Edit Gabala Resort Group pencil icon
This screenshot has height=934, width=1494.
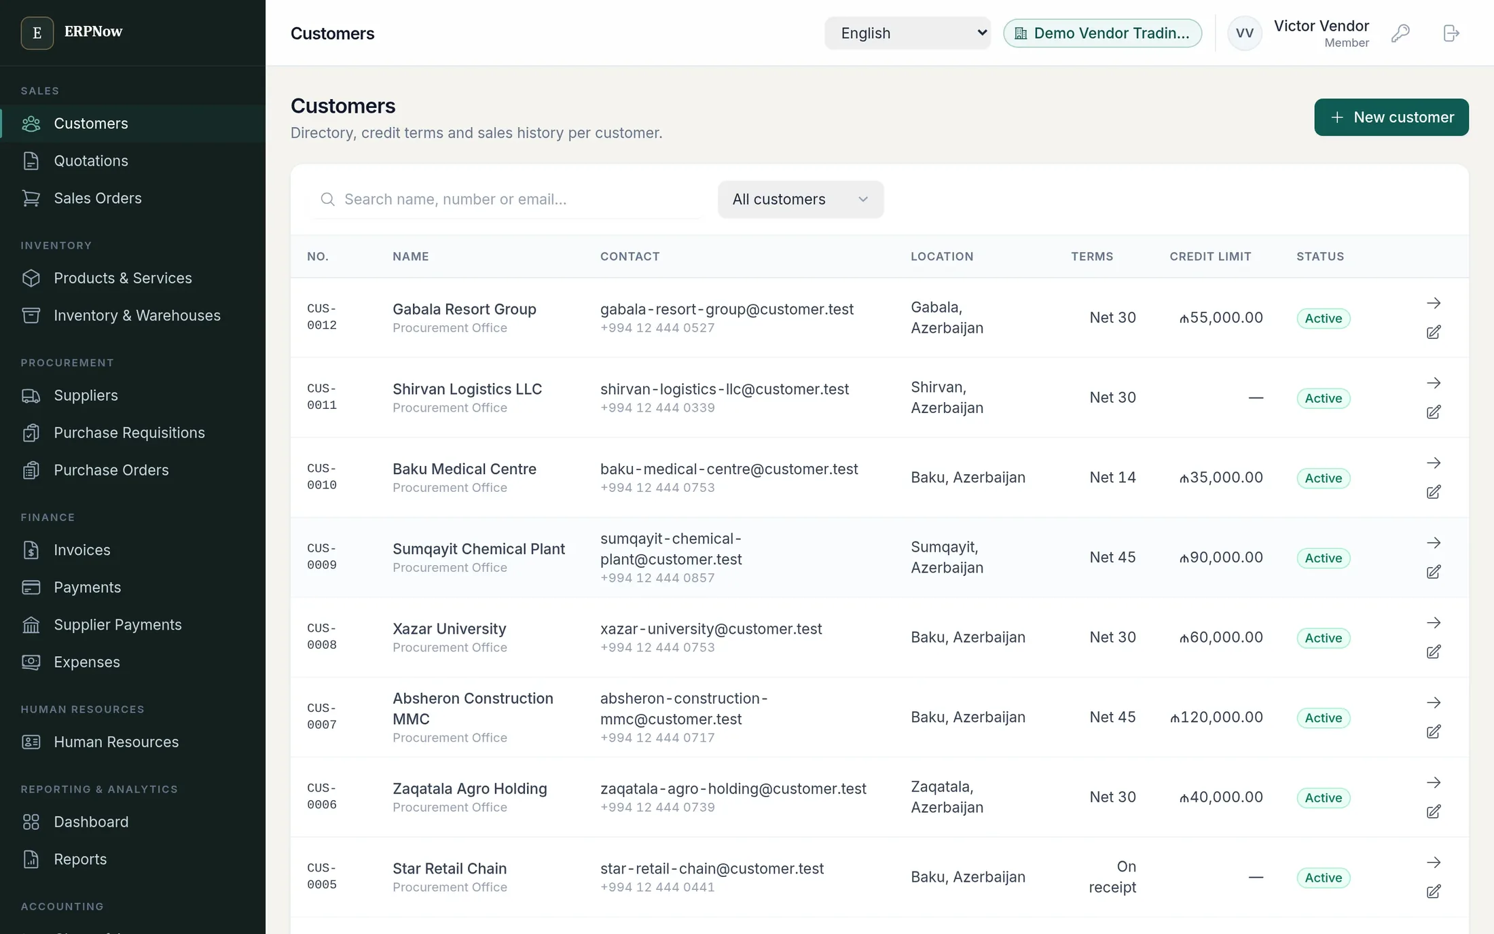coord(1434,332)
